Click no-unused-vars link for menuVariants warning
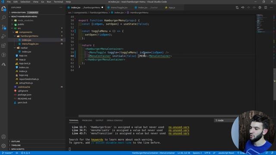276x155 pixels. [x=179, y=130]
